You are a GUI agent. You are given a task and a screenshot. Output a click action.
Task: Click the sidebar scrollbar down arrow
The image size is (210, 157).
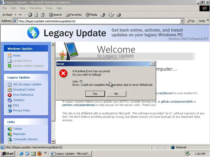click(53, 141)
